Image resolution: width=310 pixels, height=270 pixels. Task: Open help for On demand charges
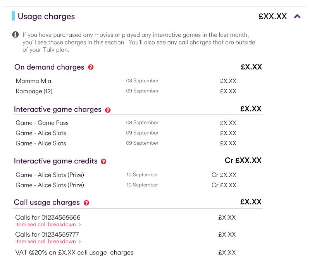[91, 67]
